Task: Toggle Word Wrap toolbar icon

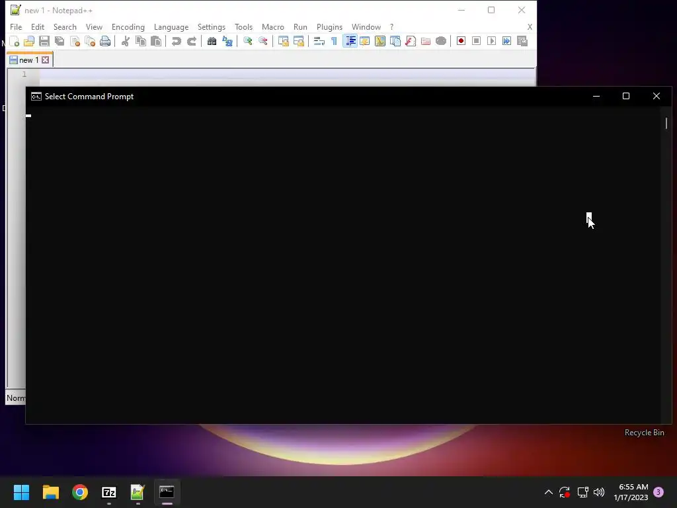Action: [319, 41]
